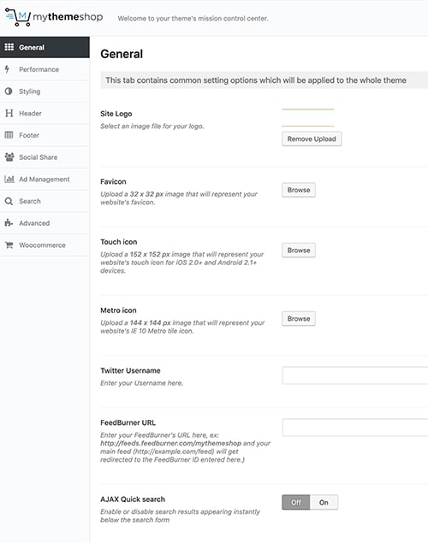The height and width of the screenshot is (543, 428).
Task: Click the Social Share people icon
Action: click(9, 156)
